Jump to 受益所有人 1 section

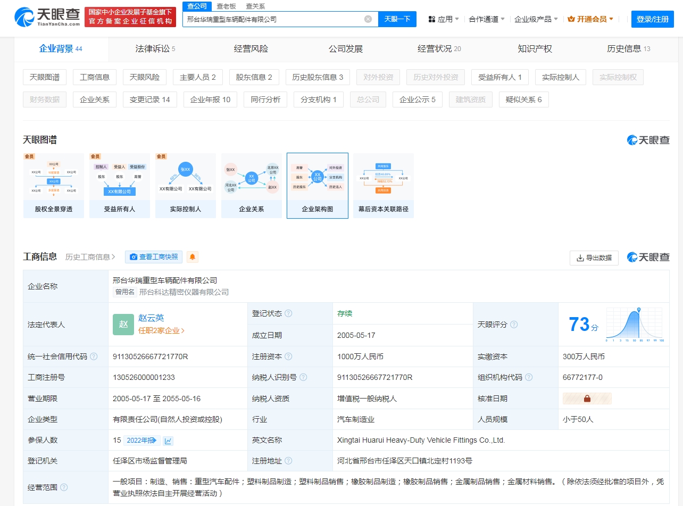tap(500, 77)
